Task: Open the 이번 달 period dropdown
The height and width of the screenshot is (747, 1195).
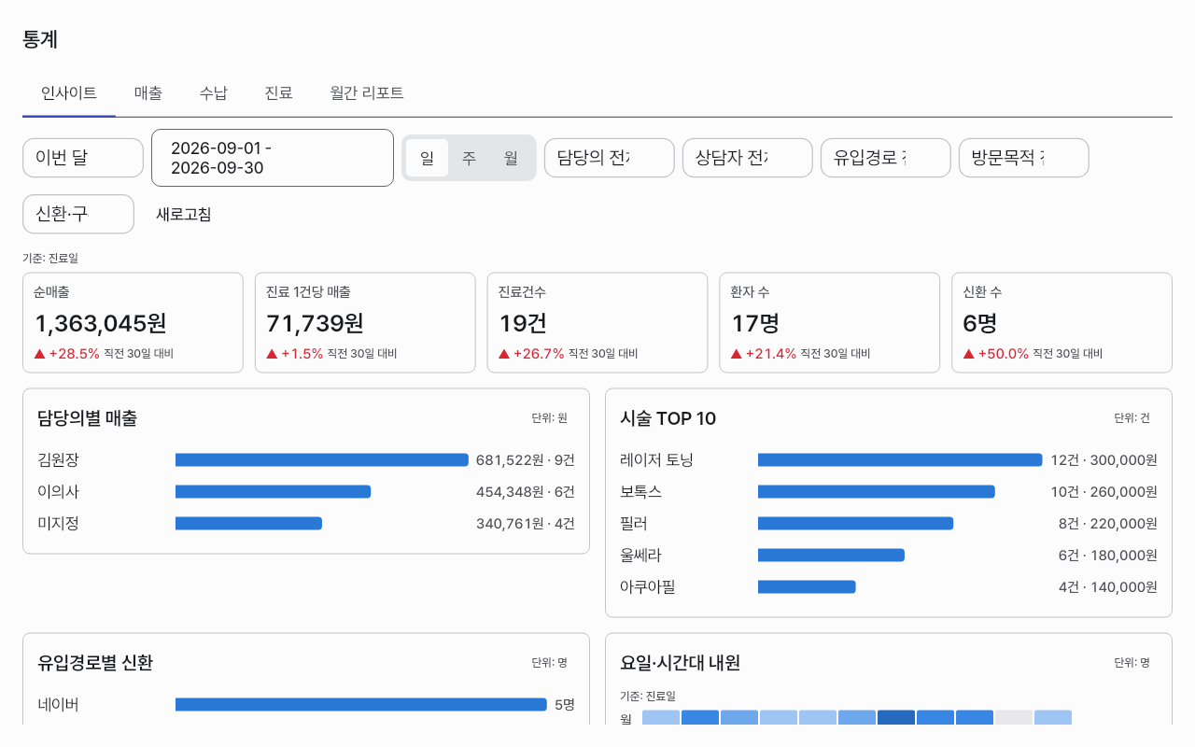Action: tap(83, 158)
